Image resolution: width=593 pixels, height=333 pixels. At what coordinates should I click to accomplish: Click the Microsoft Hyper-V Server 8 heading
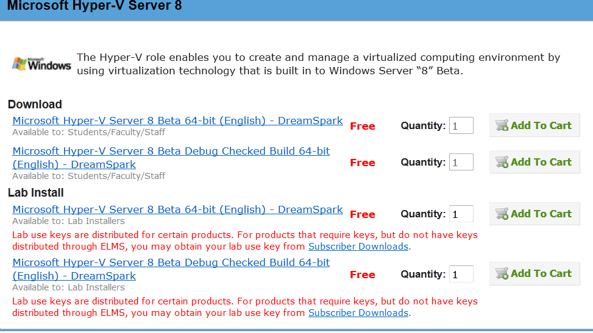coord(94,6)
